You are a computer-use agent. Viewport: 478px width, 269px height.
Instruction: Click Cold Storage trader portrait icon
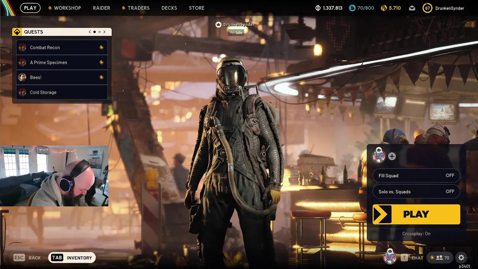coord(22,92)
